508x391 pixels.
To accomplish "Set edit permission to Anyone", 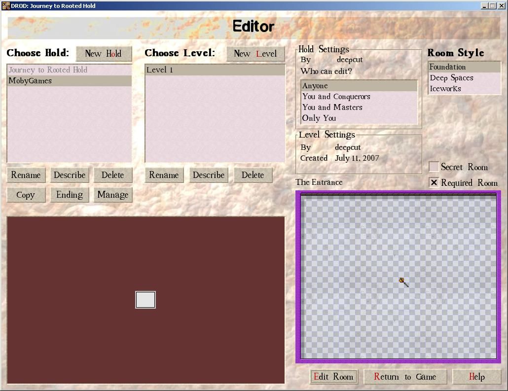I will [359, 86].
